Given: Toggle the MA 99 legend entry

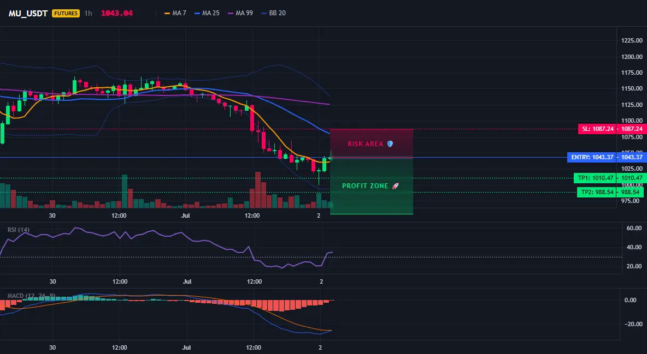Looking at the screenshot, I should pyautogui.click(x=240, y=13).
